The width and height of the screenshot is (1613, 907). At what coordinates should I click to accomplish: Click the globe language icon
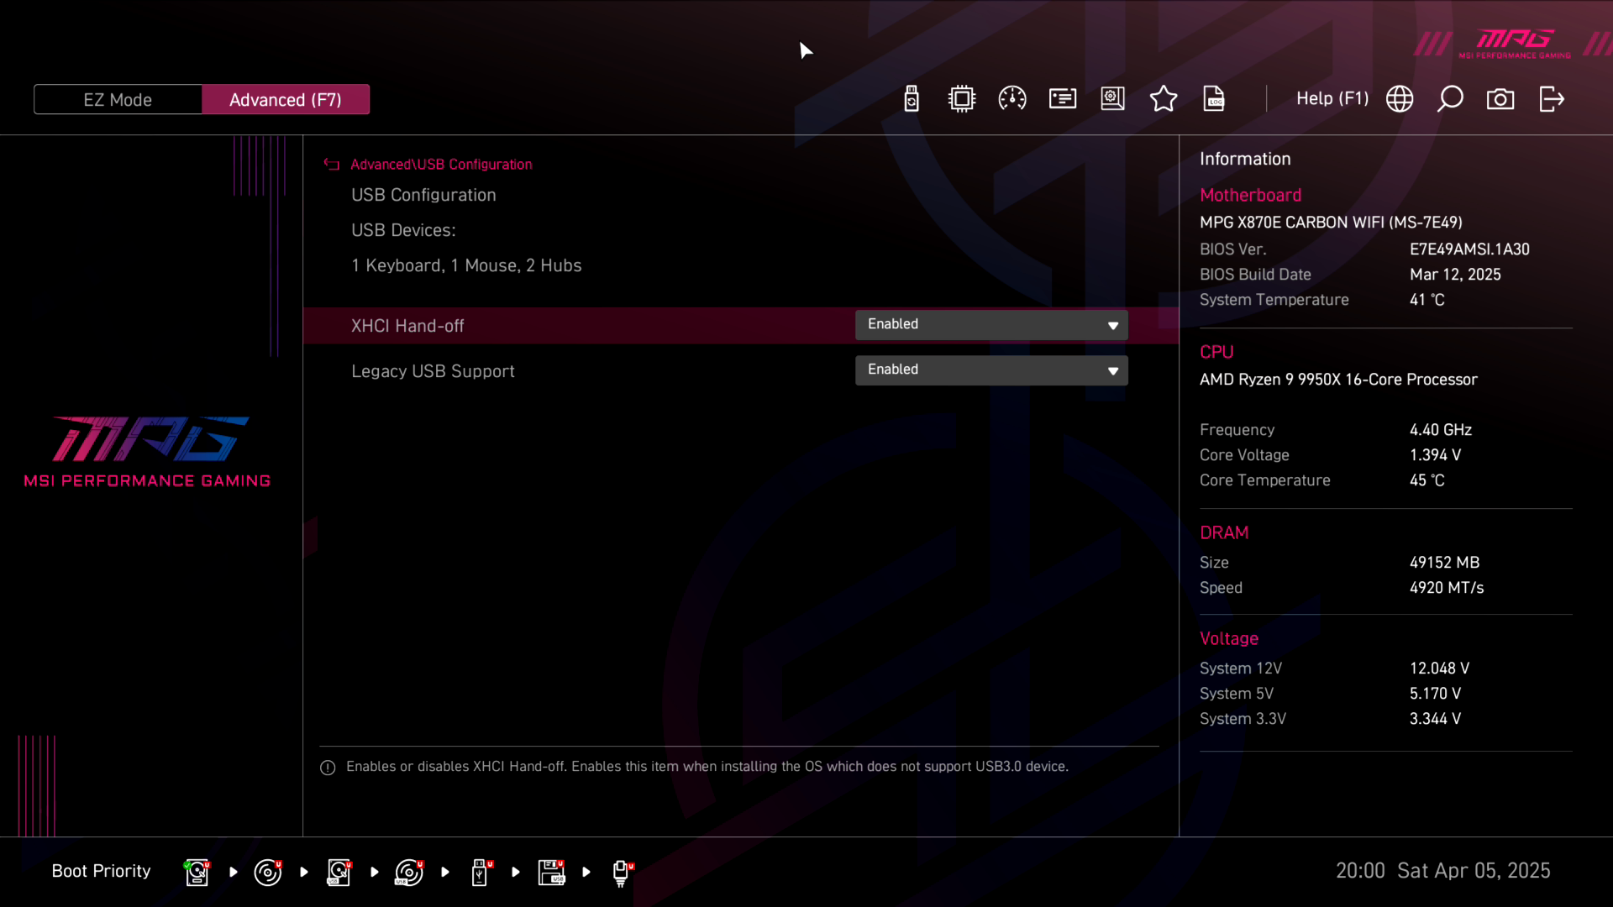1400,99
